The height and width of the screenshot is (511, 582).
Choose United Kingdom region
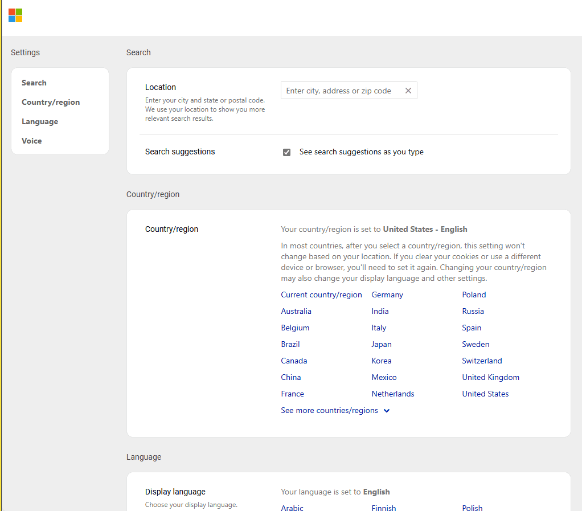[491, 377]
